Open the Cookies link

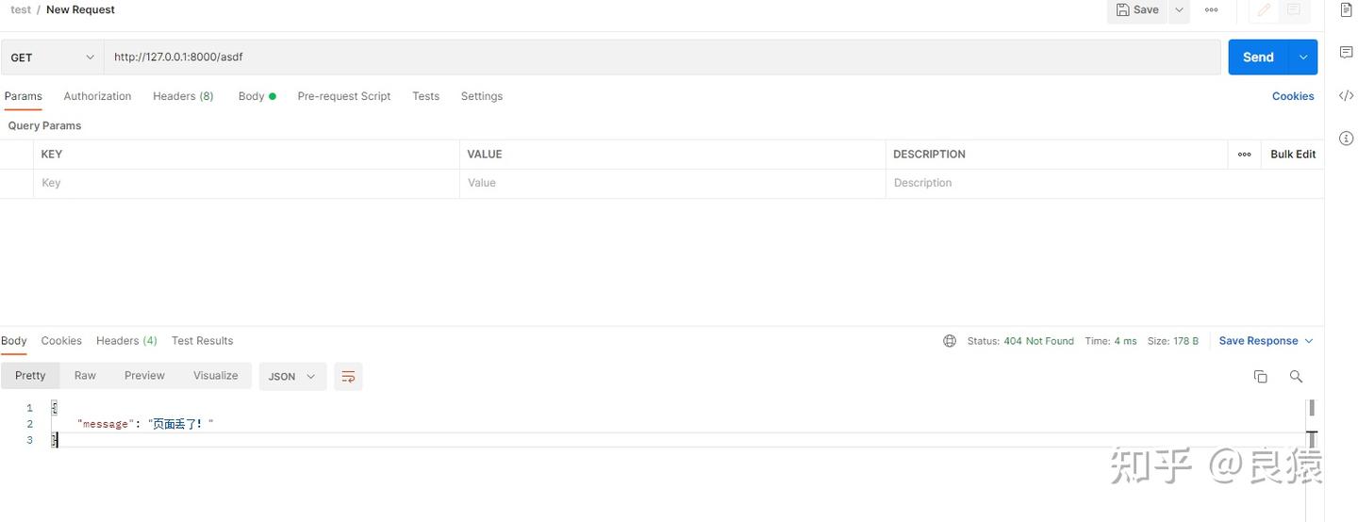tap(1292, 96)
